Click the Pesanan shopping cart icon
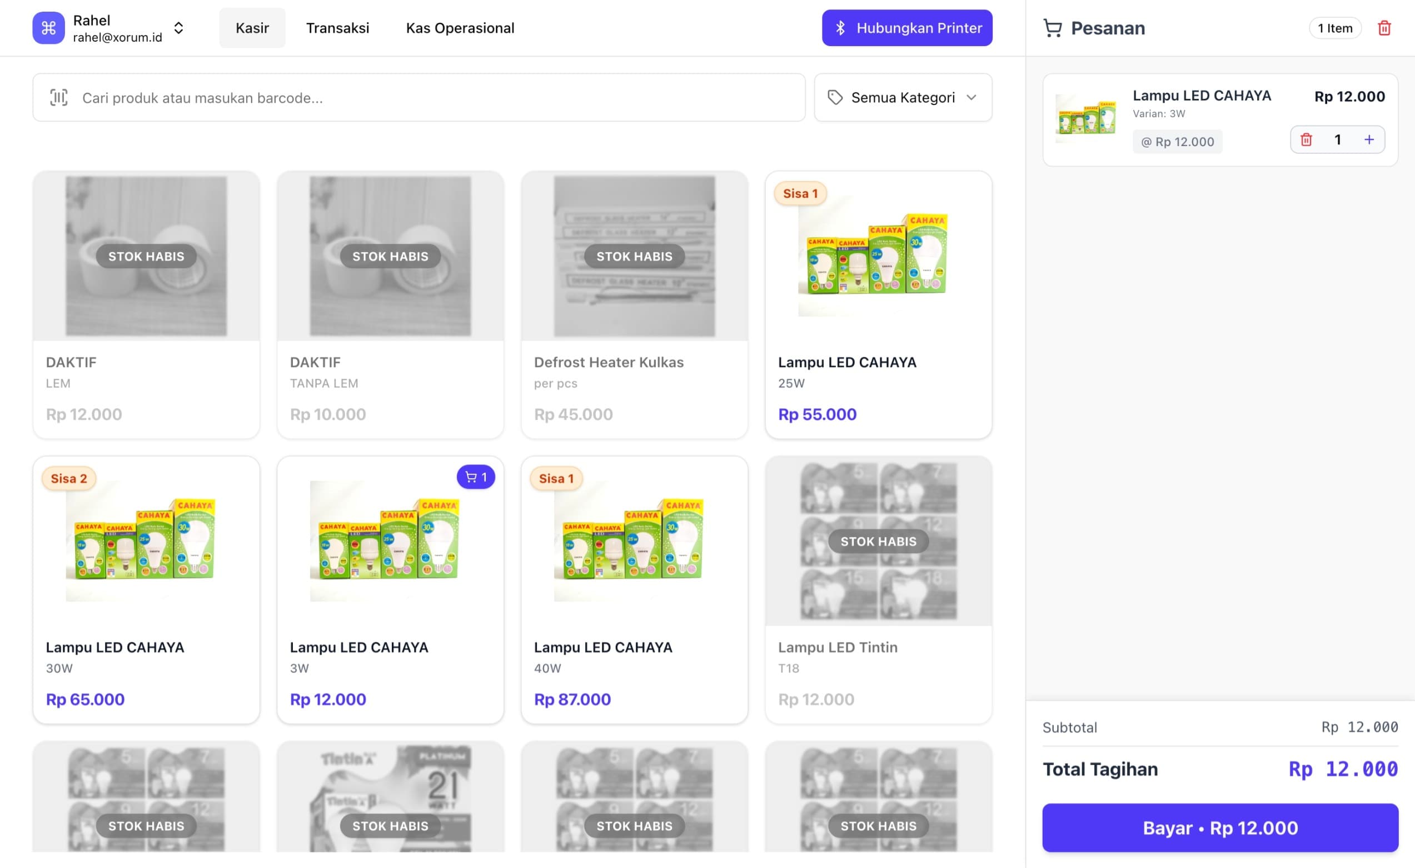Viewport: 1415px width, 868px height. (1052, 28)
